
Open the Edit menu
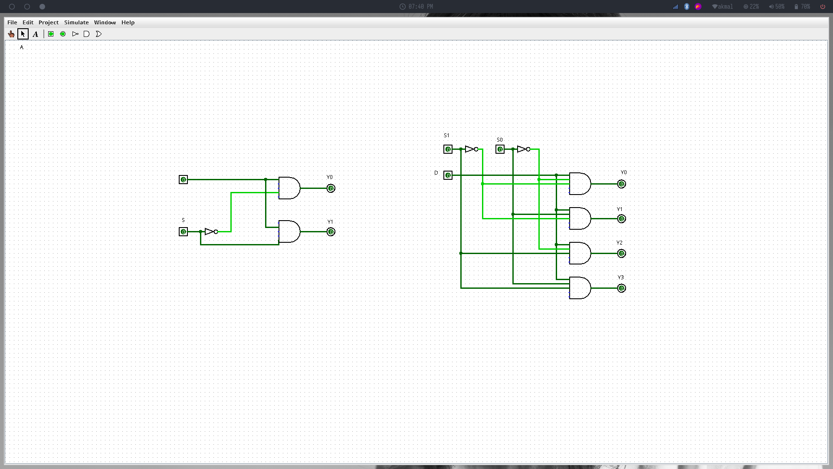pyautogui.click(x=28, y=22)
